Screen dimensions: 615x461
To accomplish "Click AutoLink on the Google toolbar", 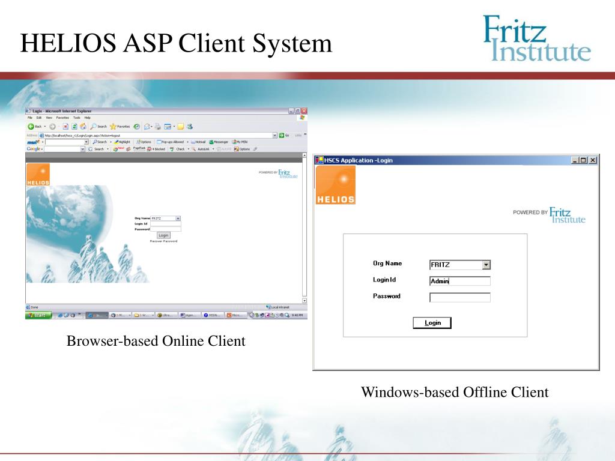I will point(201,149).
